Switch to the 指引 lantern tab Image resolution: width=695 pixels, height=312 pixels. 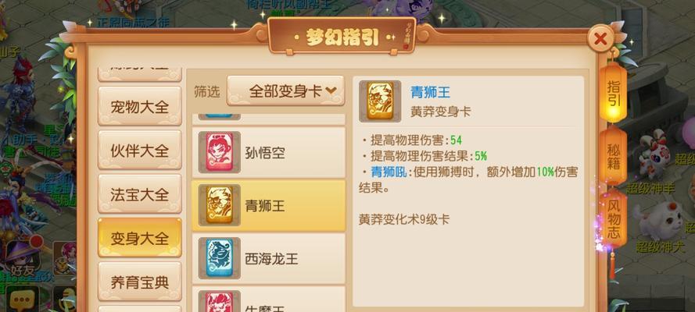pyautogui.click(x=614, y=93)
